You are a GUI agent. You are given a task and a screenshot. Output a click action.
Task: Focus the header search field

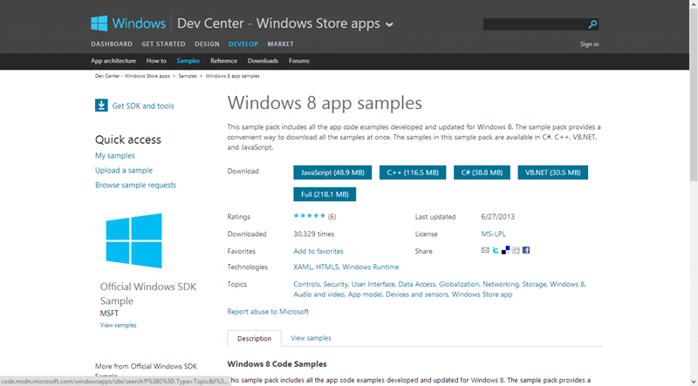[x=535, y=24]
